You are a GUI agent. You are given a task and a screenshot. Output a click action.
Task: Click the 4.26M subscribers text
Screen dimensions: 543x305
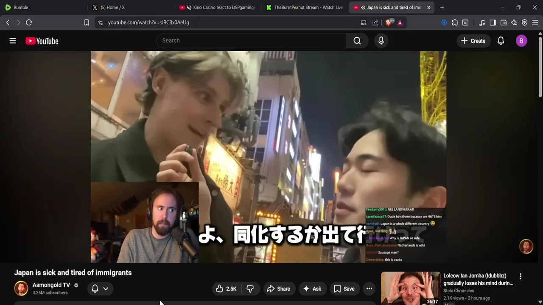pyautogui.click(x=50, y=293)
